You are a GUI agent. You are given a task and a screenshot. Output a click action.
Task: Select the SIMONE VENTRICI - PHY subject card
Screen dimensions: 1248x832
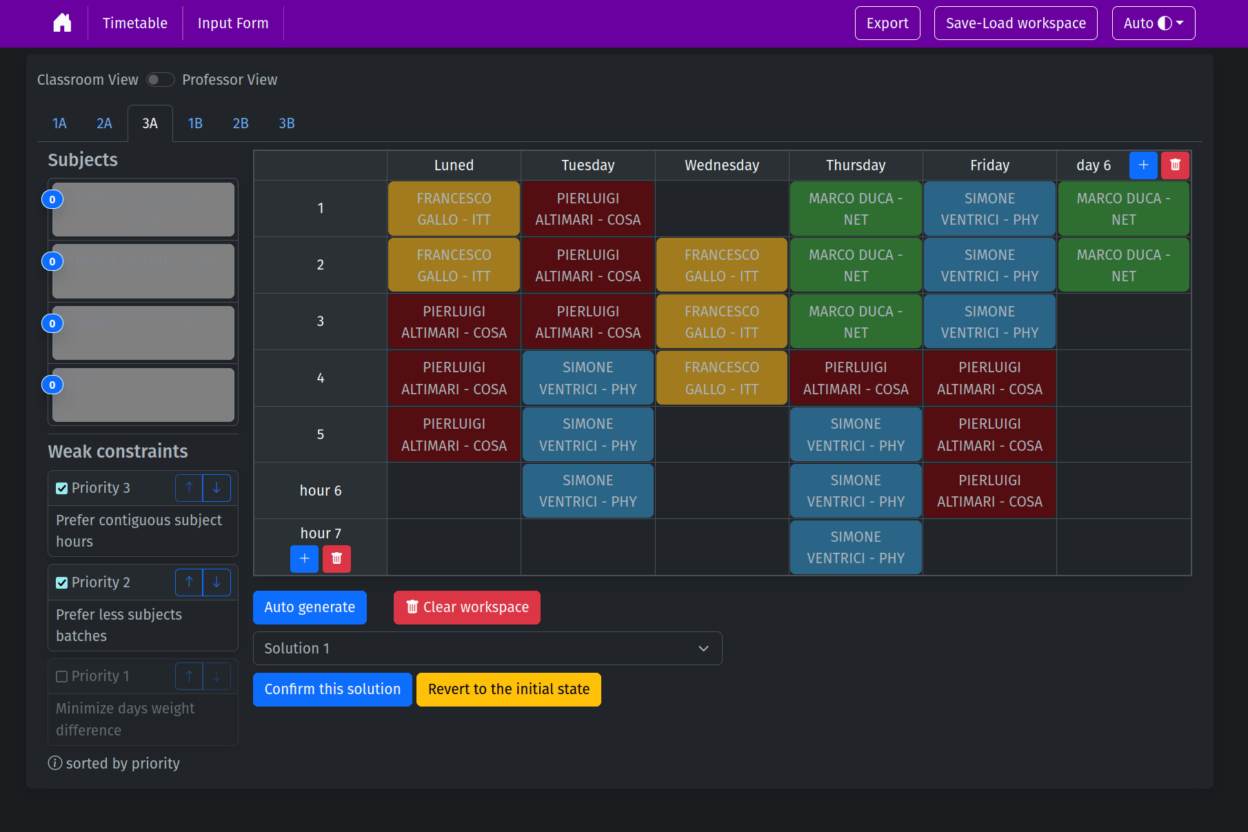click(x=143, y=271)
